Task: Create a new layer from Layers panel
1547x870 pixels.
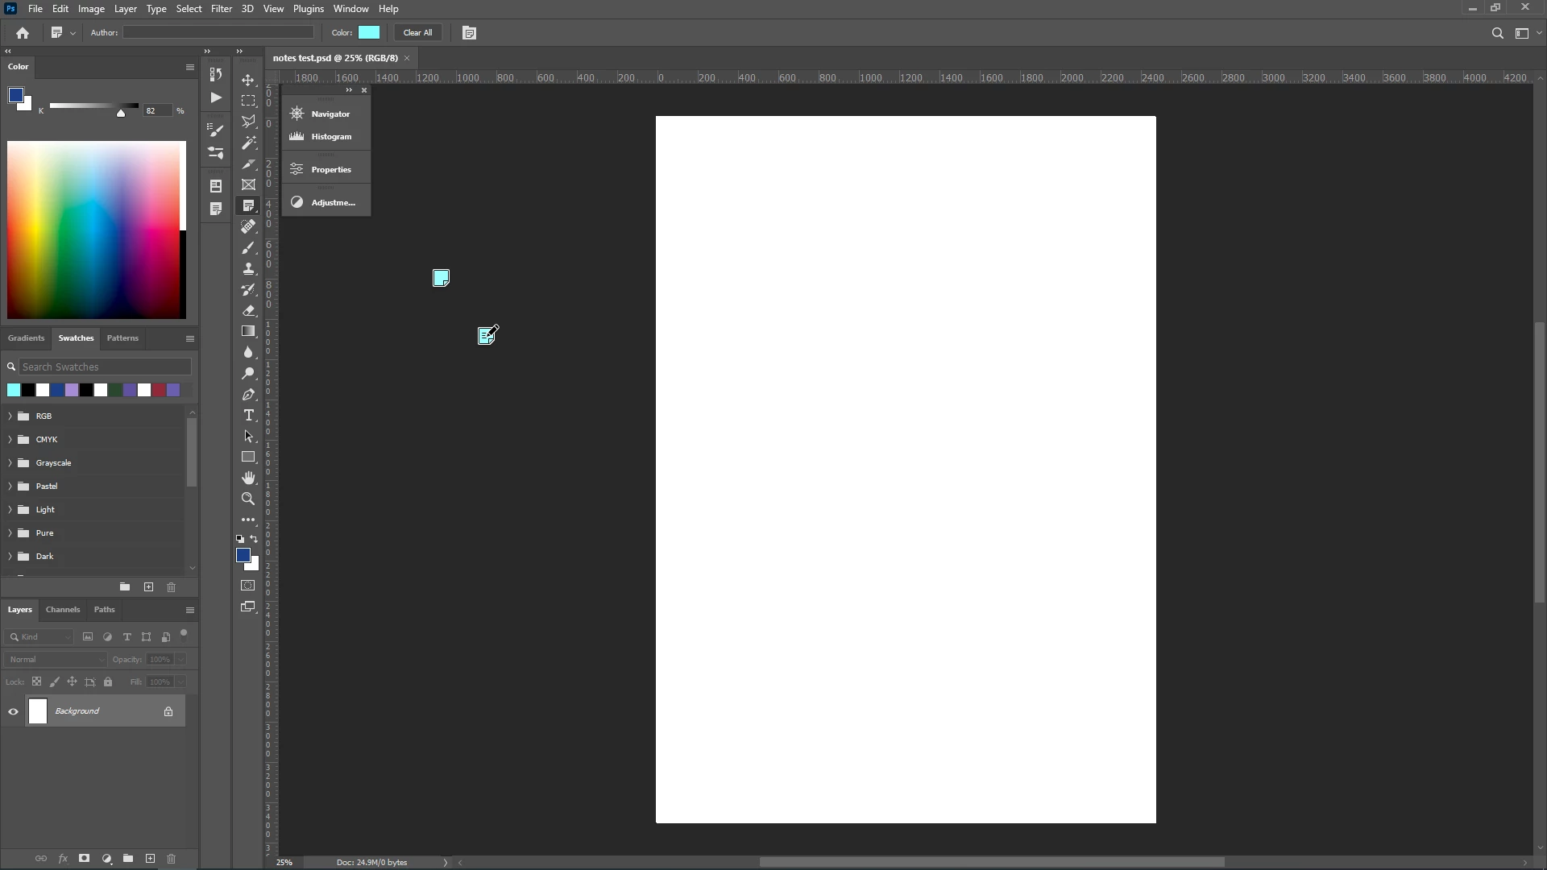Action: 150,859
